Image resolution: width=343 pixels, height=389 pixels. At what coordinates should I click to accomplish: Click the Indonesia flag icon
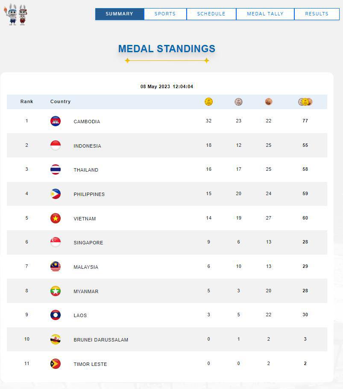tap(56, 146)
